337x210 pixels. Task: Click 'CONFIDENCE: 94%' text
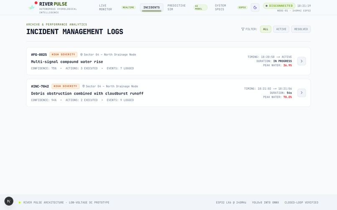[x=43, y=100]
